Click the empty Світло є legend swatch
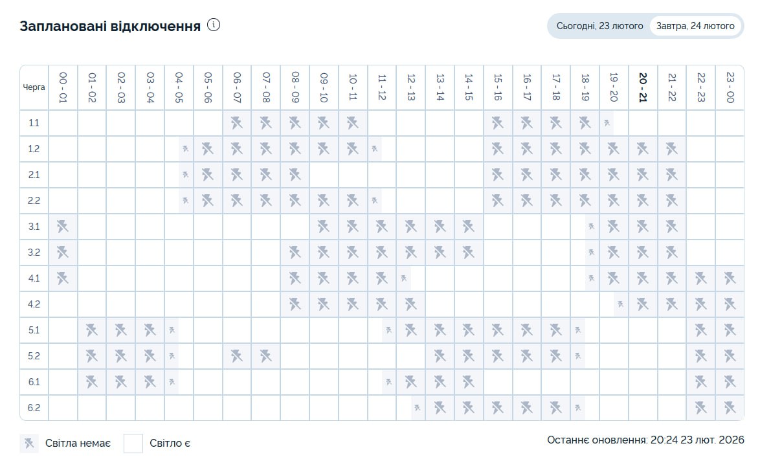The height and width of the screenshot is (461, 760). [133, 444]
